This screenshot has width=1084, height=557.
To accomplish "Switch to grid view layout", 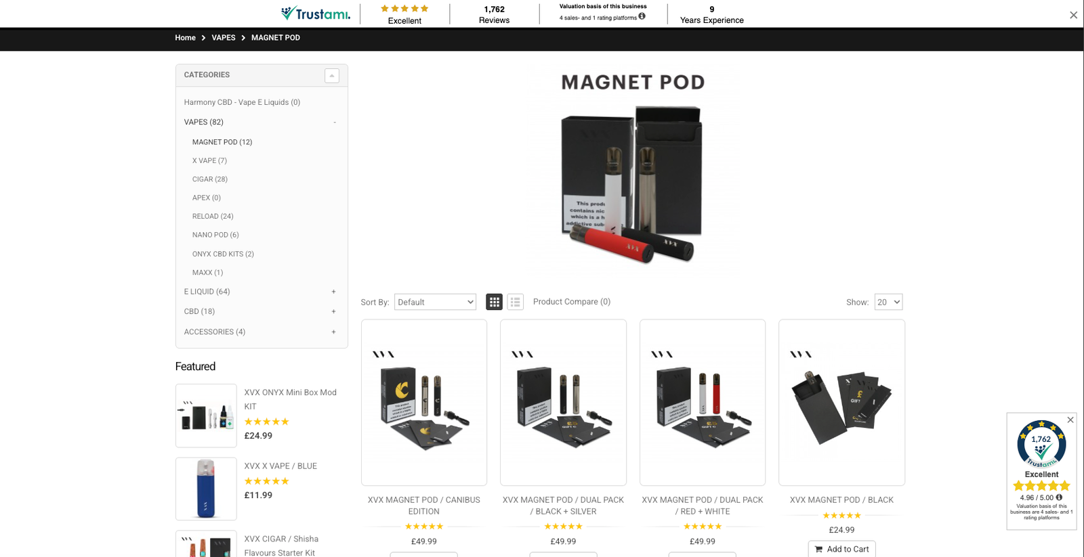I will click(495, 302).
